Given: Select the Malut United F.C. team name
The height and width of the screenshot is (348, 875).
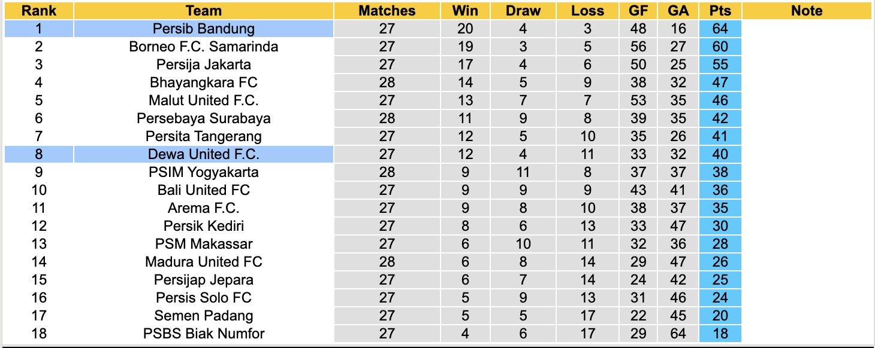Looking at the screenshot, I should (204, 100).
